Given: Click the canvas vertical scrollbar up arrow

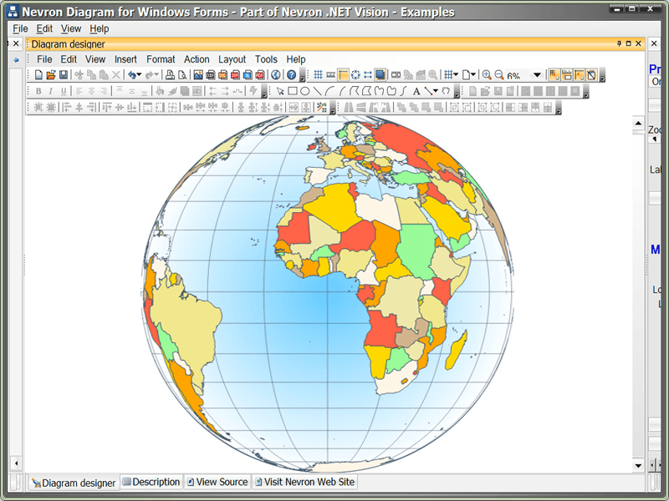Looking at the screenshot, I should [638, 124].
